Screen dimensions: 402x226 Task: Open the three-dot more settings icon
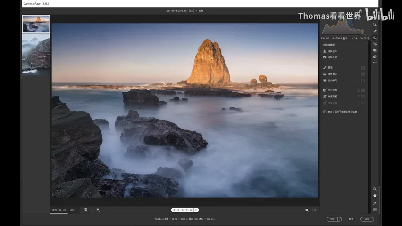[x=375, y=62]
